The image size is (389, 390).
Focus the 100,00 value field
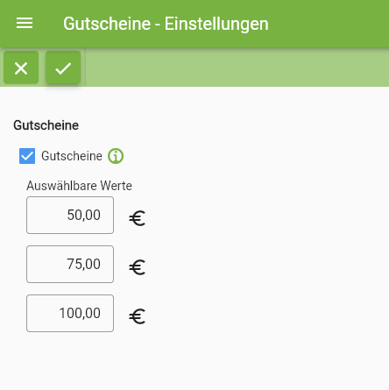coord(70,313)
